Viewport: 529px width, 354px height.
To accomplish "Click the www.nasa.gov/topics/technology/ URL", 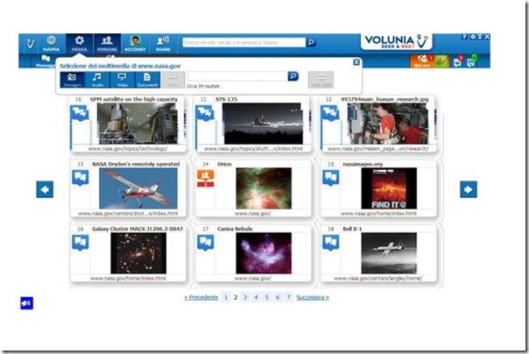I will pos(128,149).
